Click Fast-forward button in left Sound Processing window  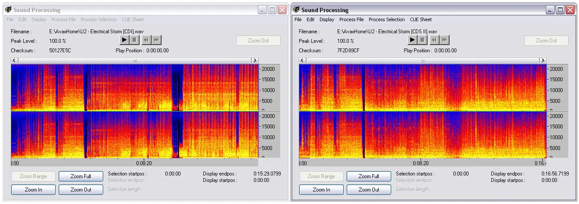tap(156, 40)
